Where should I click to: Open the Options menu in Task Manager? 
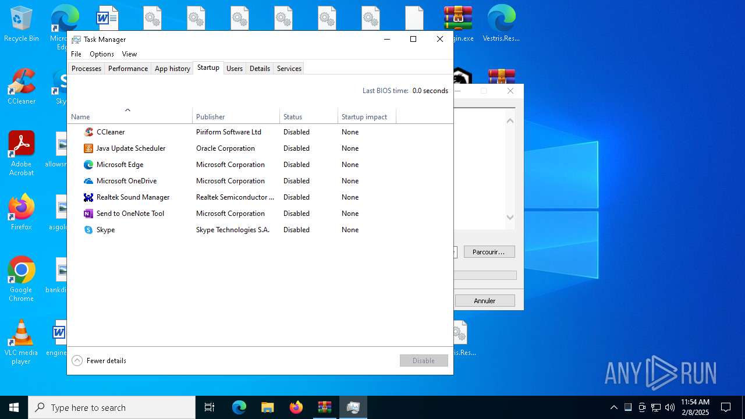[102, 54]
